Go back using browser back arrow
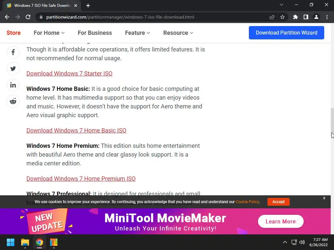334x250 pixels. [x=7, y=17]
